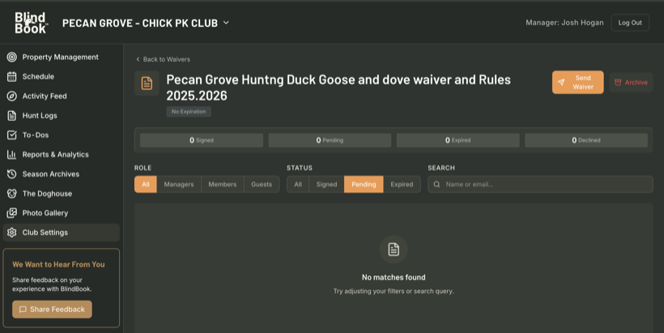
Task: Filter role by Members
Action: point(223,184)
